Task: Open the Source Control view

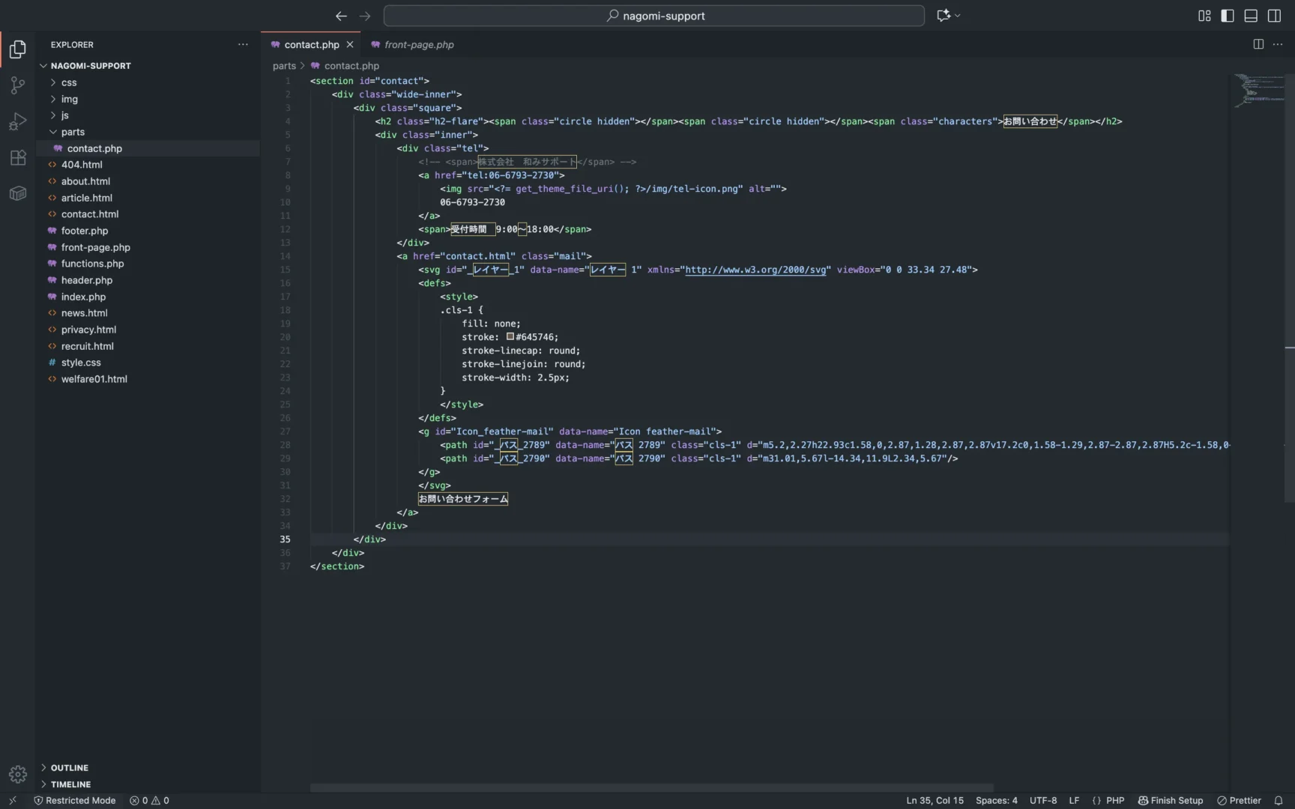Action: coord(18,85)
